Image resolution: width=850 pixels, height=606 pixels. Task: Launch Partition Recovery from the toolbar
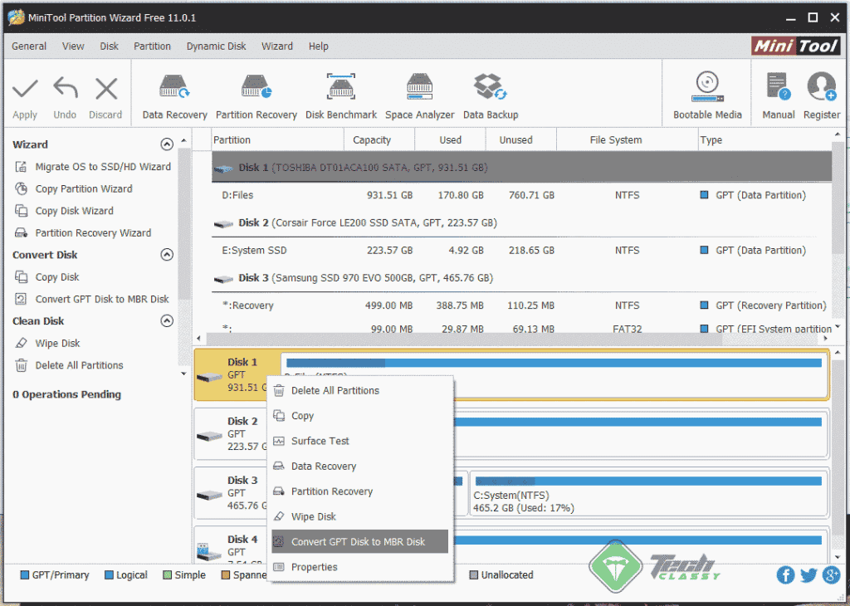256,91
